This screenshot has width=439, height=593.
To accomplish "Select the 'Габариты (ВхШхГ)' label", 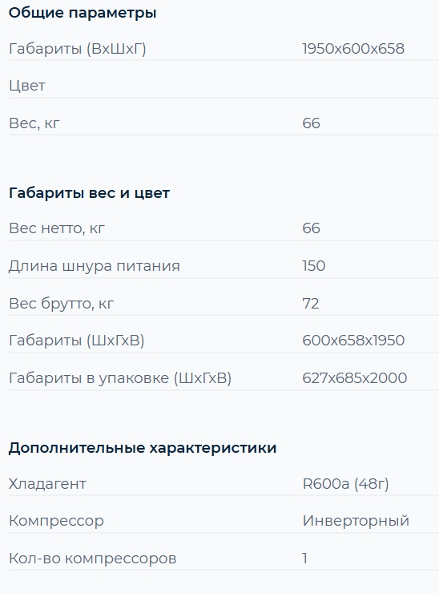I will (x=78, y=49).
